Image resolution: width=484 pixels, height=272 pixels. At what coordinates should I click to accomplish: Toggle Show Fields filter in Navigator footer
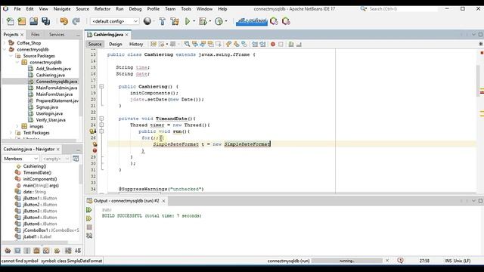pyautogui.click(x=17, y=250)
